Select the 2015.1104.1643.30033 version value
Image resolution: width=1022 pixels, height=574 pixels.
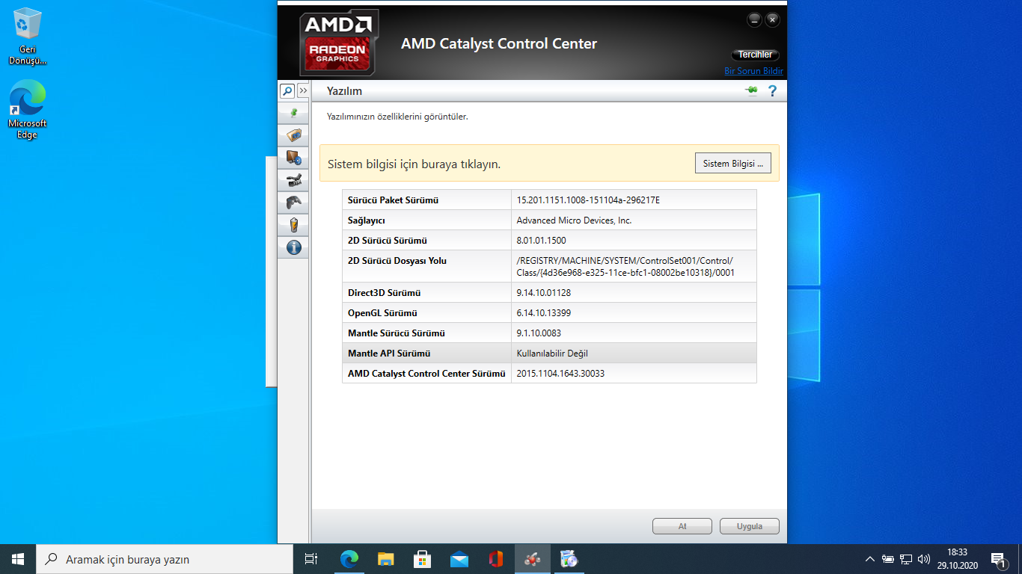click(x=560, y=374)
